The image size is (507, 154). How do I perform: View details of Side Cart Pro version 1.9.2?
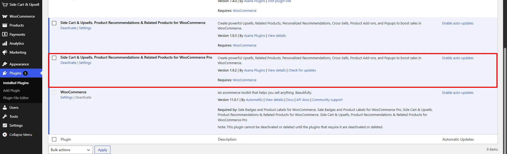[x=277, y=70]
